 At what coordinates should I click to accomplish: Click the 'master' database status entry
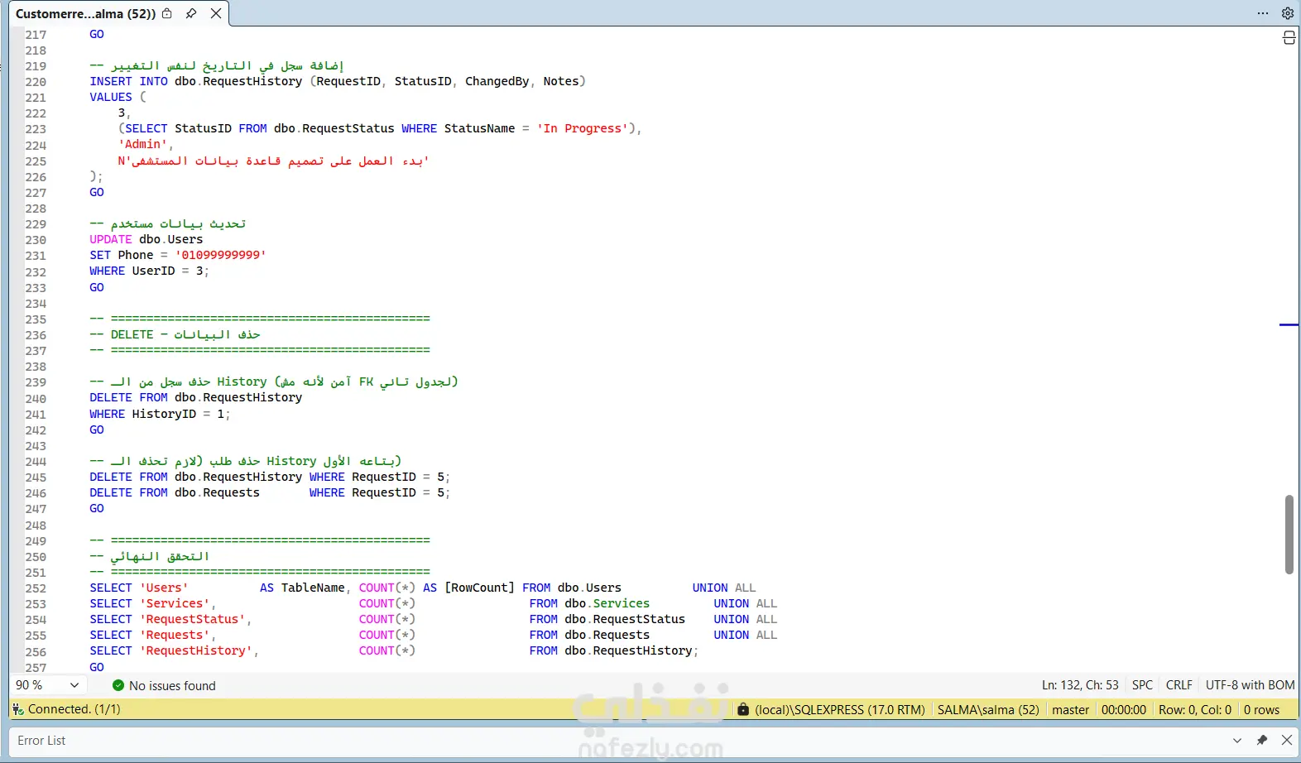tap(1070, 710)
